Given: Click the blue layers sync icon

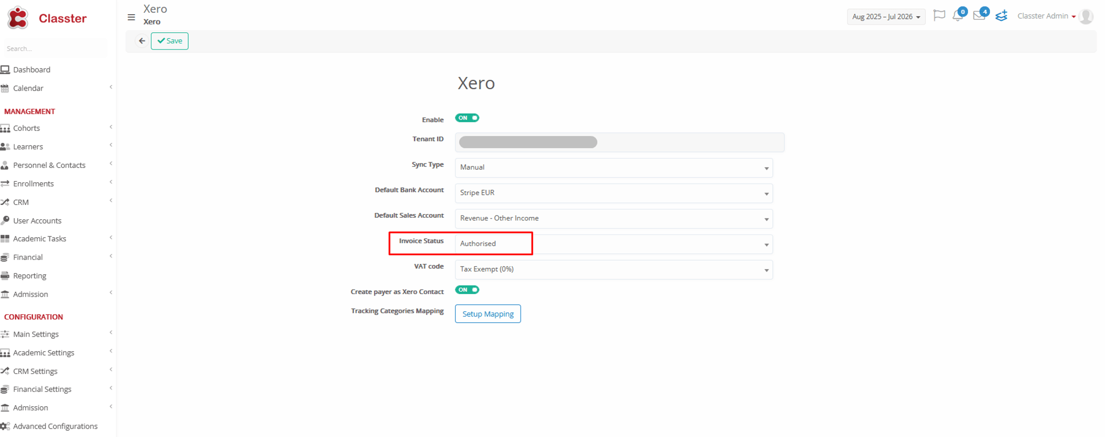Looking at the screenshot, I should click(x=1001, y=16).
